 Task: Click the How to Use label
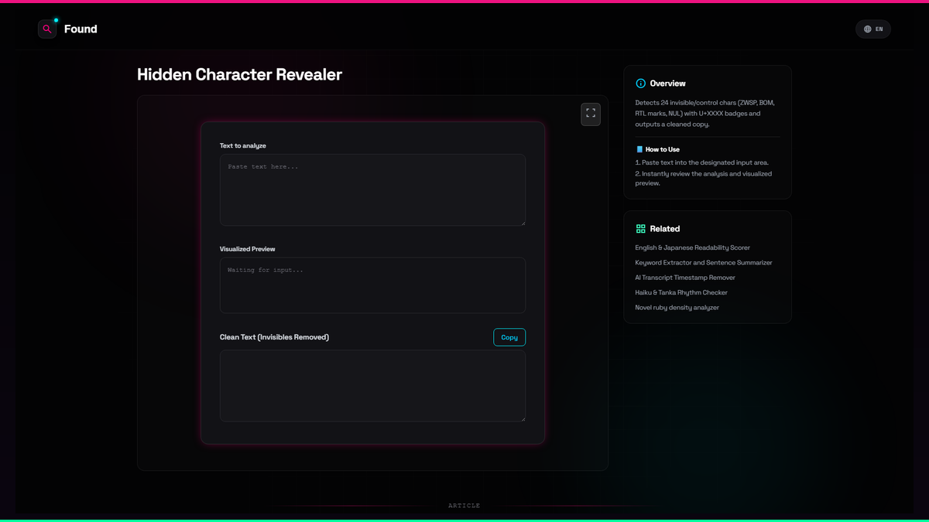663,149
